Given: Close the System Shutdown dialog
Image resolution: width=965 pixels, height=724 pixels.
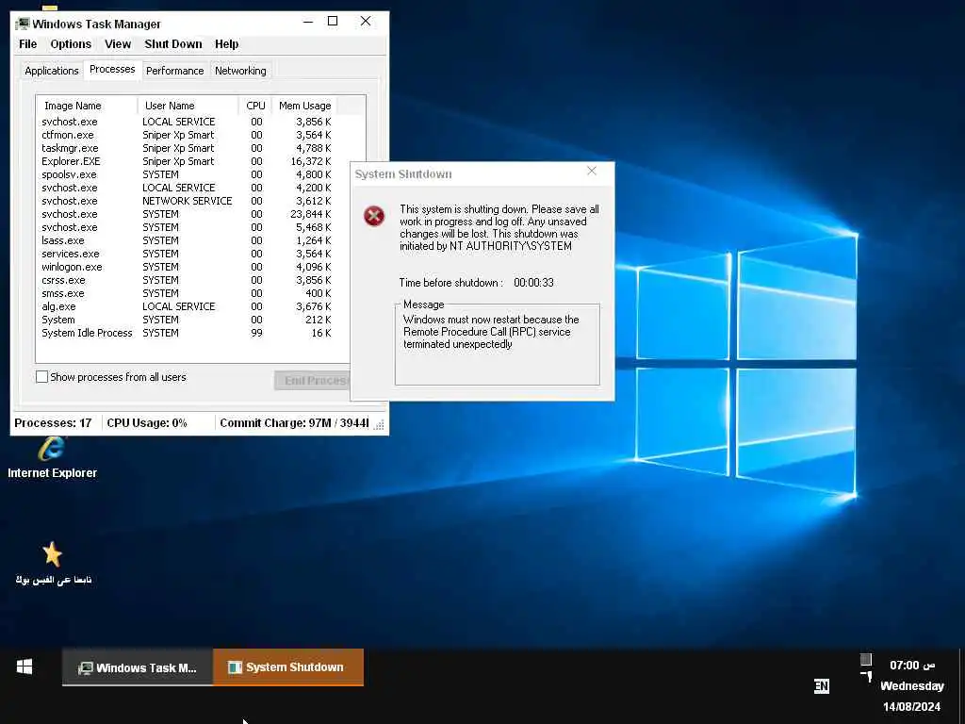Looking at the screenshot, I should pyautogui.click(x=592, y=172).
